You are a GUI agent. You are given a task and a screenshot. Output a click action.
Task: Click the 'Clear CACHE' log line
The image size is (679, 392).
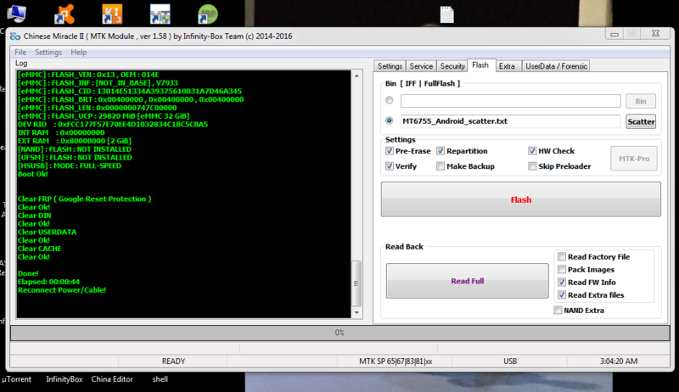(x=39, y=249)
